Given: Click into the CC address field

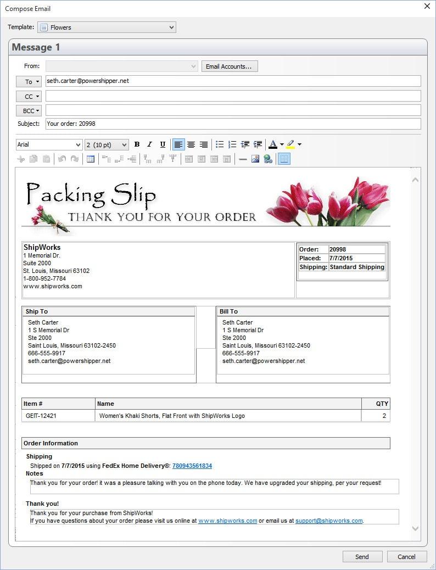Looking at the screenshot, I should [233, 96].
